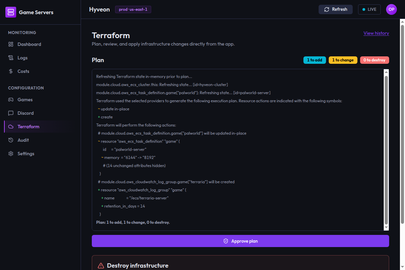Click the 'Destroy infrastructure' heading

click(x=138, y=266)
